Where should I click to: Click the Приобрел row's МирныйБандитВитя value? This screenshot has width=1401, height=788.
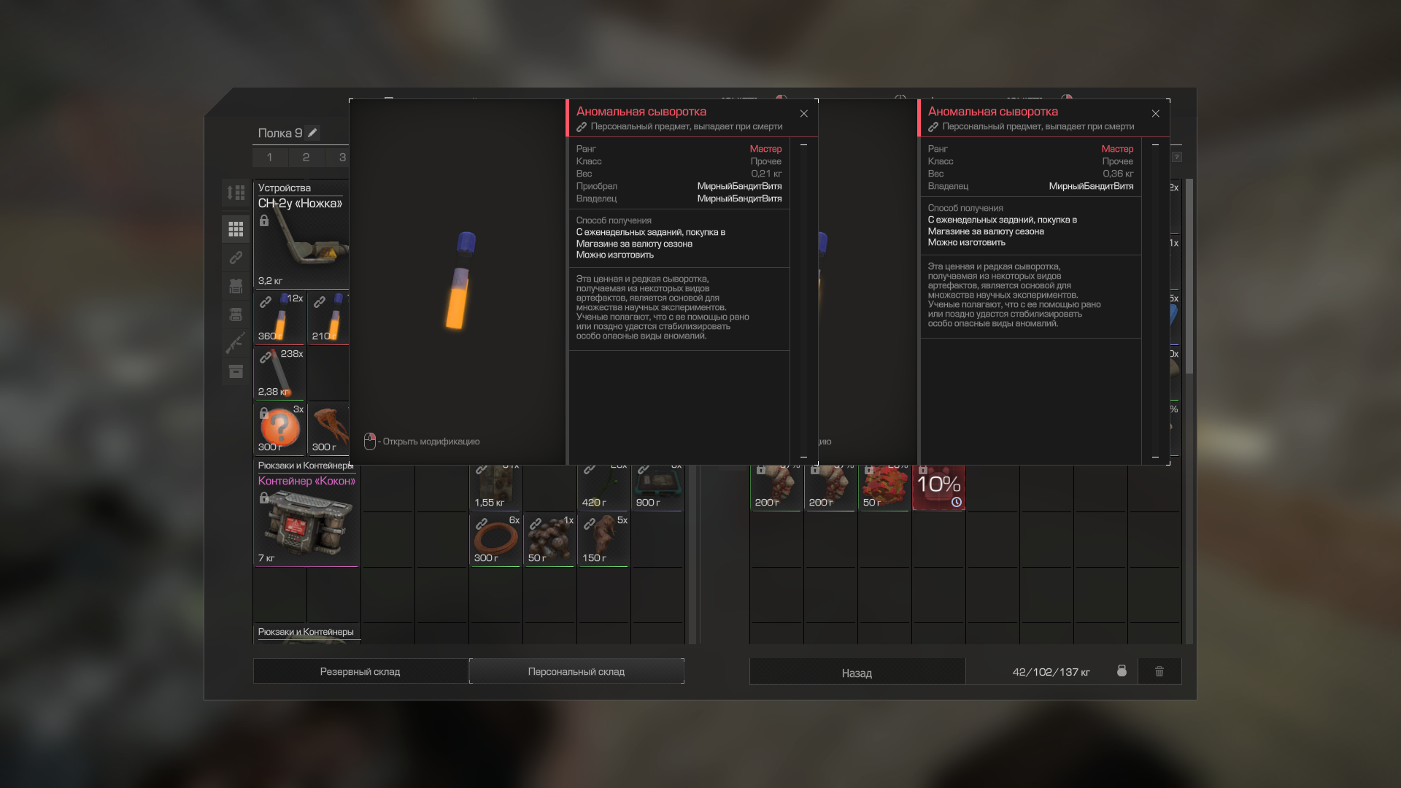[739, 186]
